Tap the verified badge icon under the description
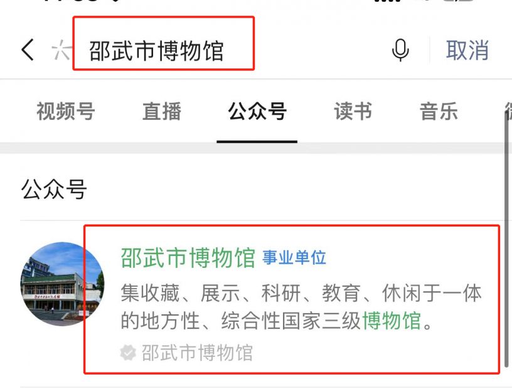512x389 pixels. (x=128, y=353)
